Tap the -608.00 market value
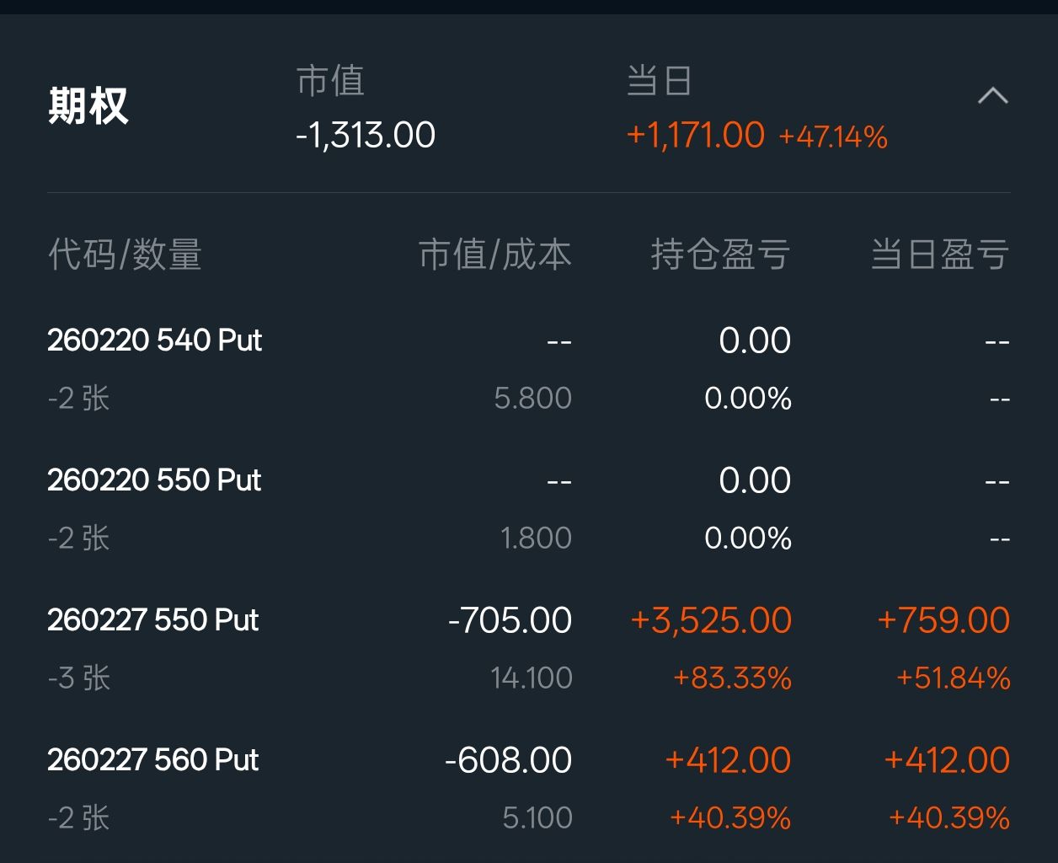Viewport: 1058px width, 863px height. tap(509, 760)
